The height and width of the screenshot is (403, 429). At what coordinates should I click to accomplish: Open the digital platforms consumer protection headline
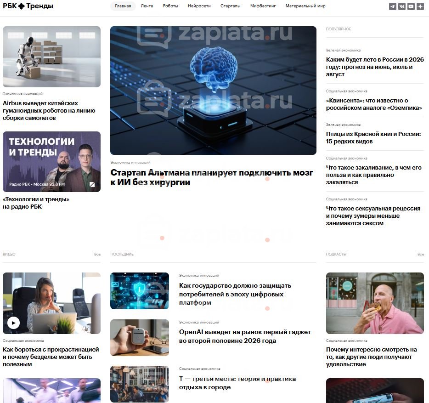tap(235, 294)
